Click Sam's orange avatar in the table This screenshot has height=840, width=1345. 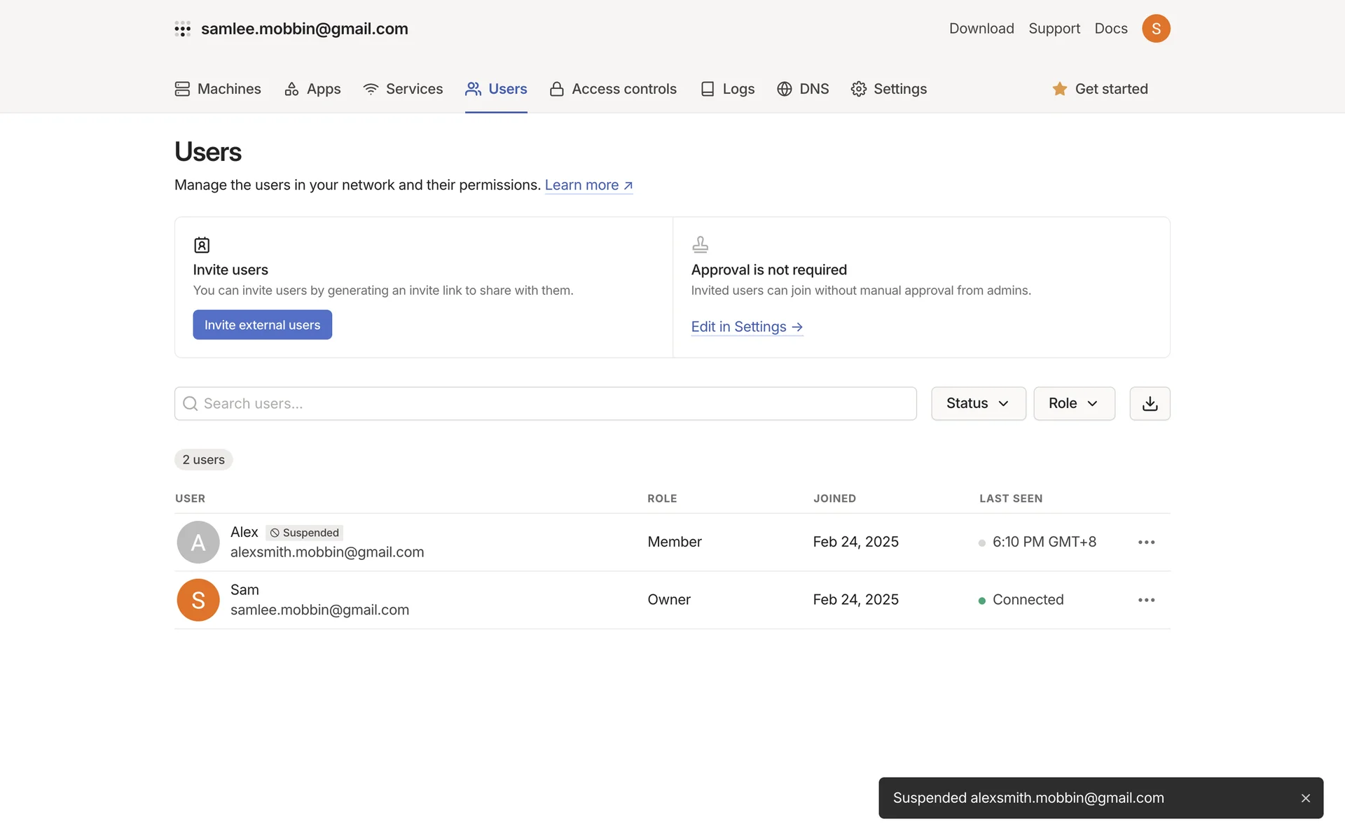click(x=198, y=600)
